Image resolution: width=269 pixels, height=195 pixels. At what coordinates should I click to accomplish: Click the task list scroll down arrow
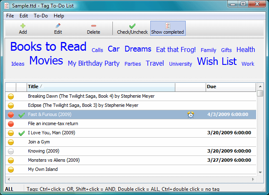click(260, 173)
